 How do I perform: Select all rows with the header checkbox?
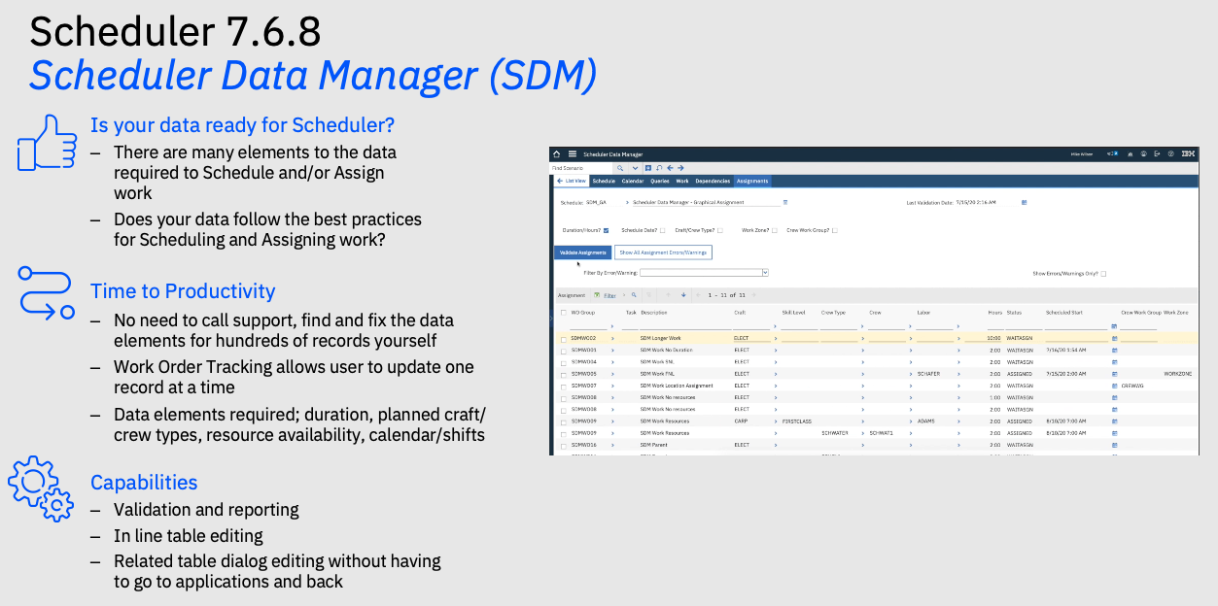point(564,313)
